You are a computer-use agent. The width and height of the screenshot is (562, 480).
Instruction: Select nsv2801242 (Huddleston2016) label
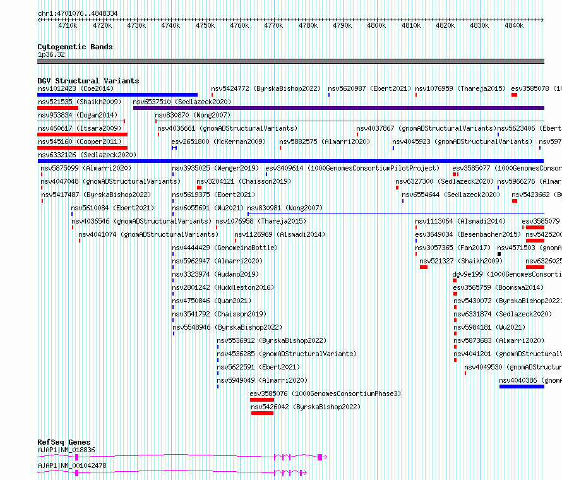point(223,287)
